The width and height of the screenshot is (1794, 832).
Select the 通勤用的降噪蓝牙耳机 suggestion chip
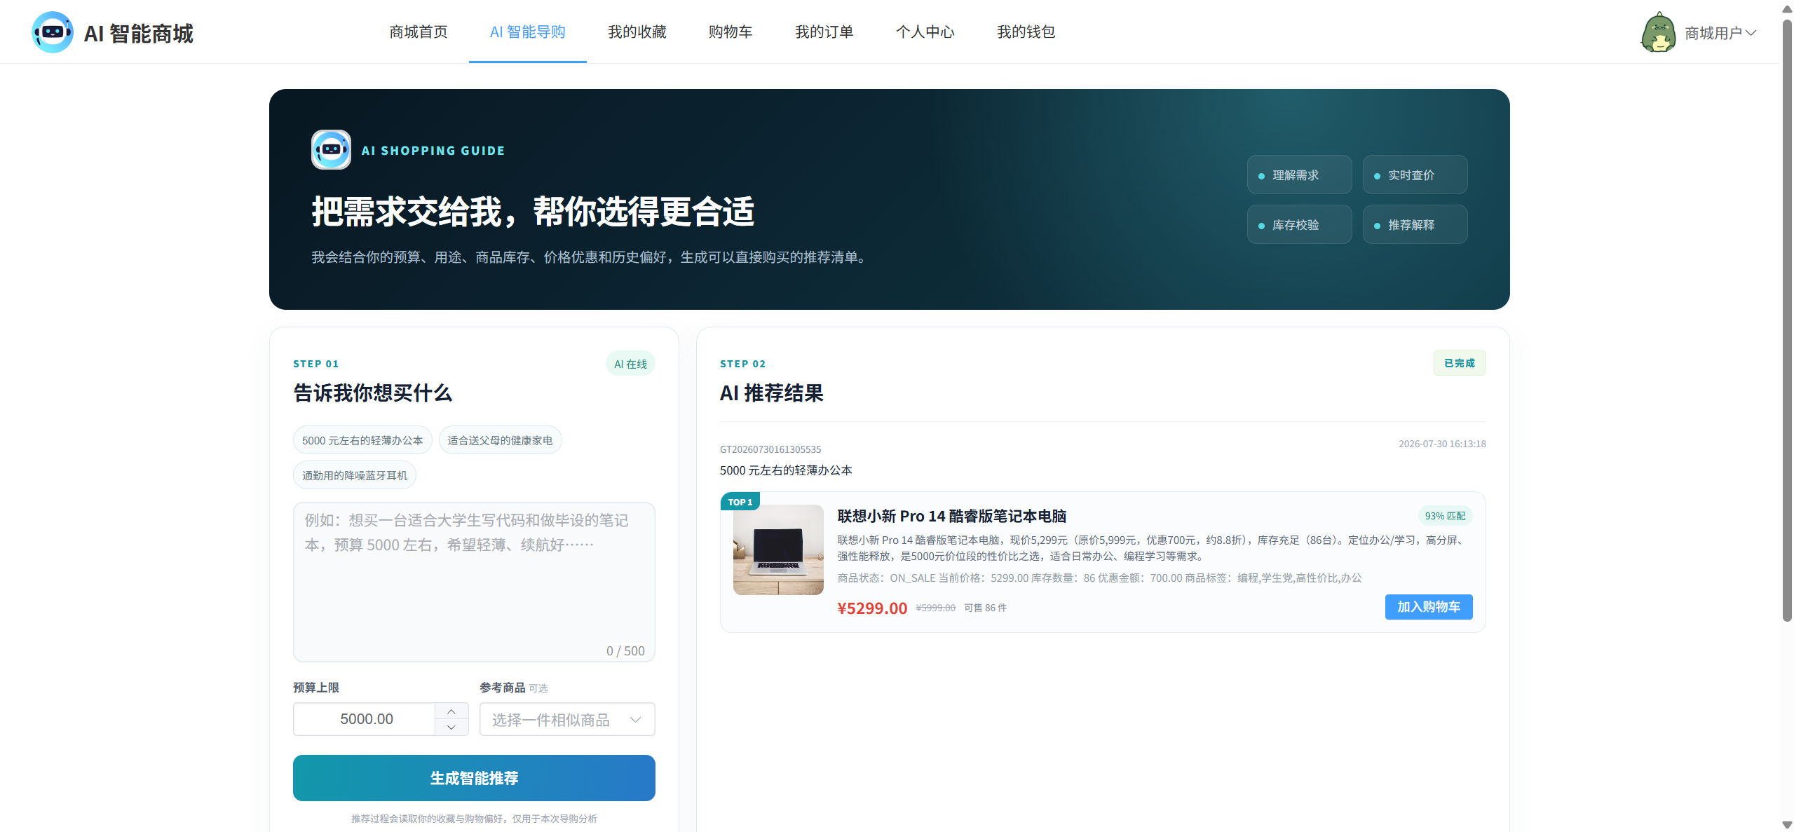355,475
